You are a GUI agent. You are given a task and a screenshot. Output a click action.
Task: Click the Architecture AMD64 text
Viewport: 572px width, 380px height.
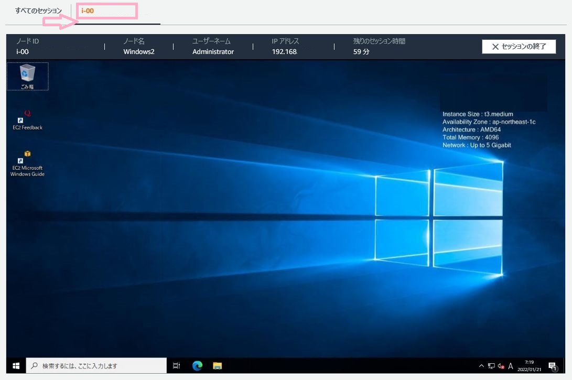(x=471, y=129)
